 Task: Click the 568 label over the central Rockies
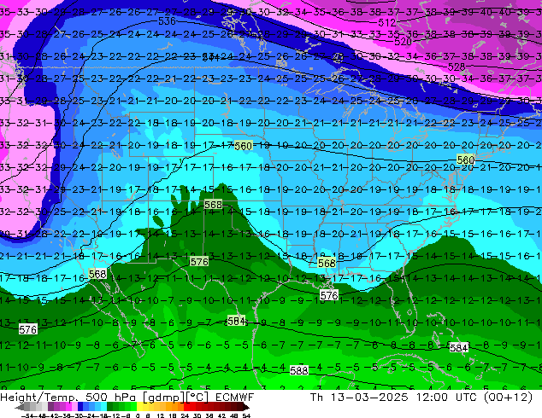point(213,205)
